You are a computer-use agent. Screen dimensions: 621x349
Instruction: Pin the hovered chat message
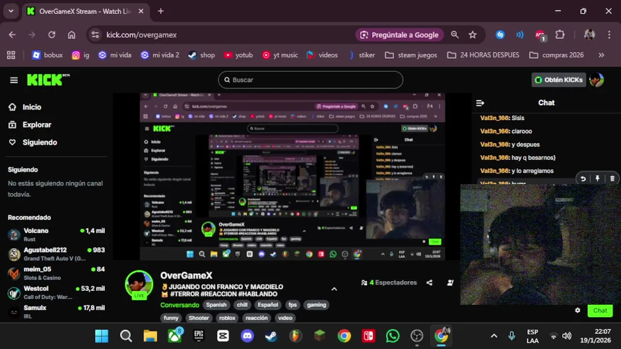[x=597, y=178]
